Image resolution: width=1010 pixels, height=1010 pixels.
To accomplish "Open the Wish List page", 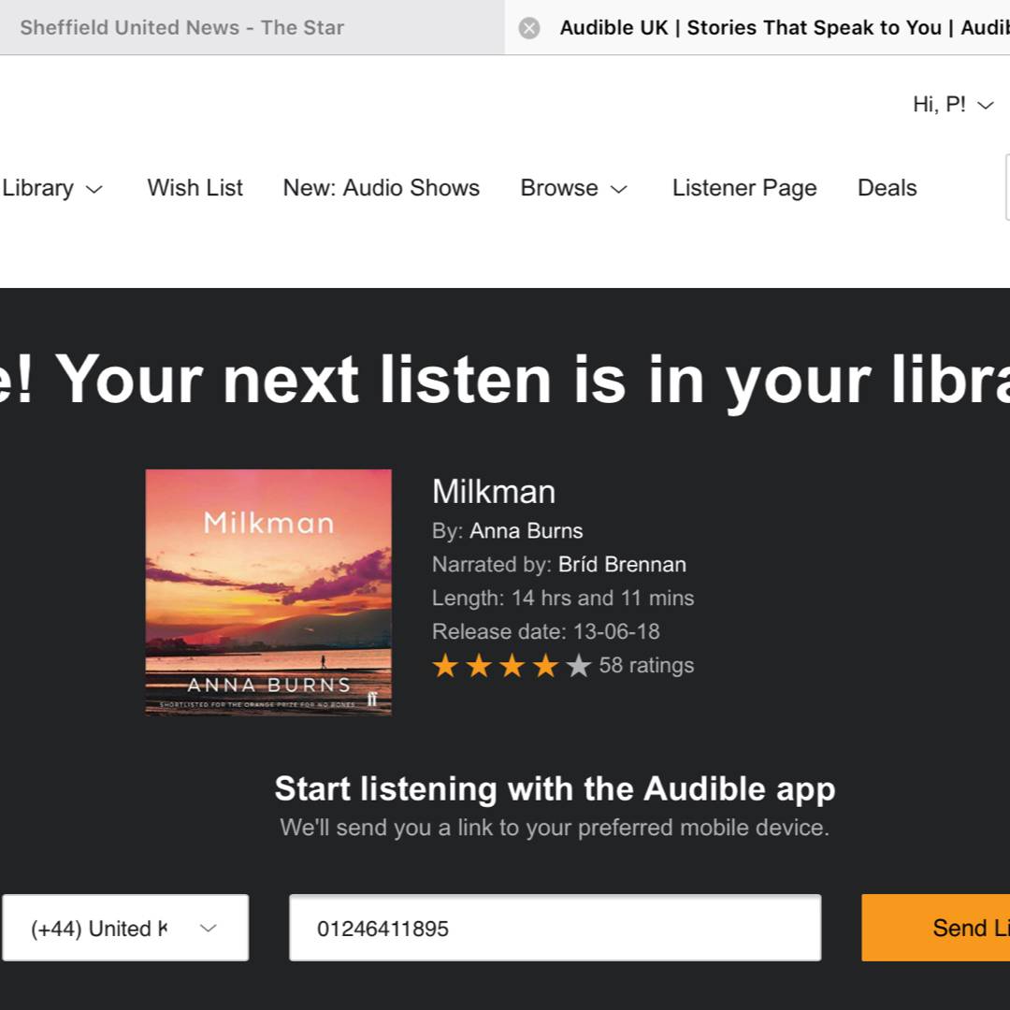I will 195,188.
